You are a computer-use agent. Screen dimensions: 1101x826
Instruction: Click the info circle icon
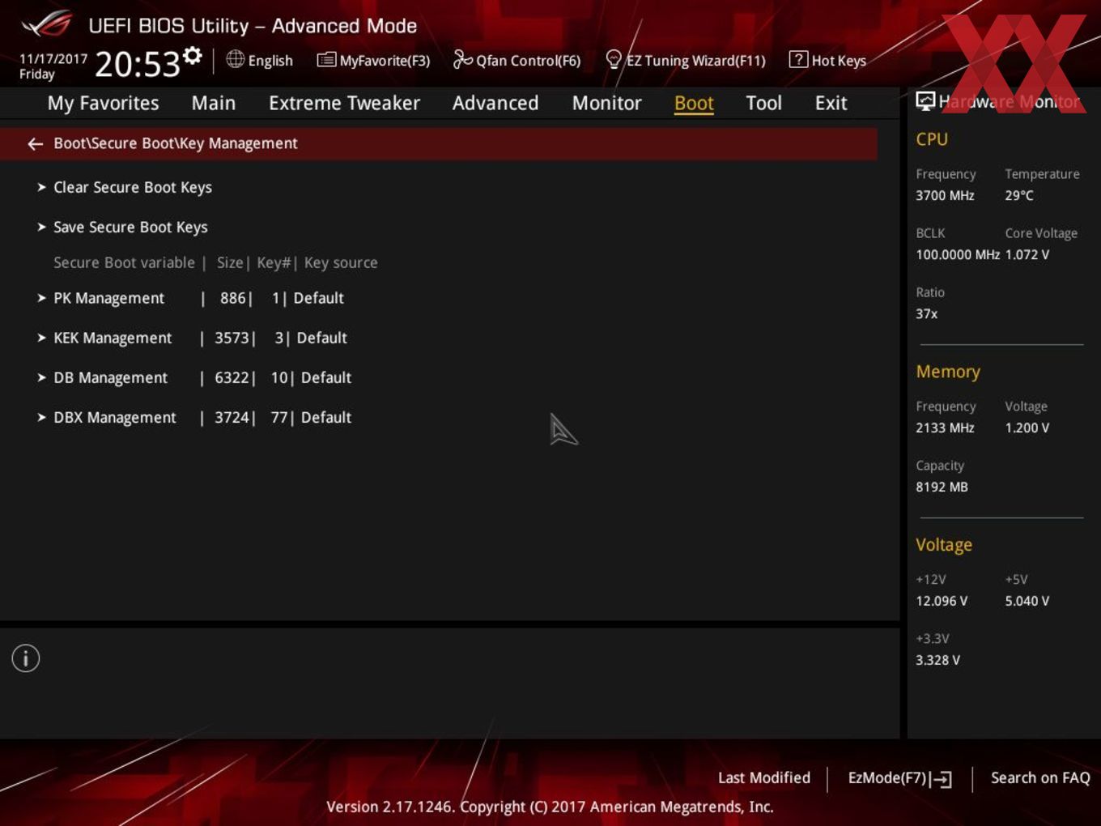coord(26,658)
